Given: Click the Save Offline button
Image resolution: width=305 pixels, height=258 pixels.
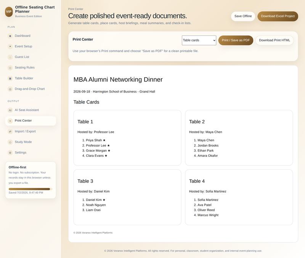Looking at the screenshot, I should pos(243,16).
